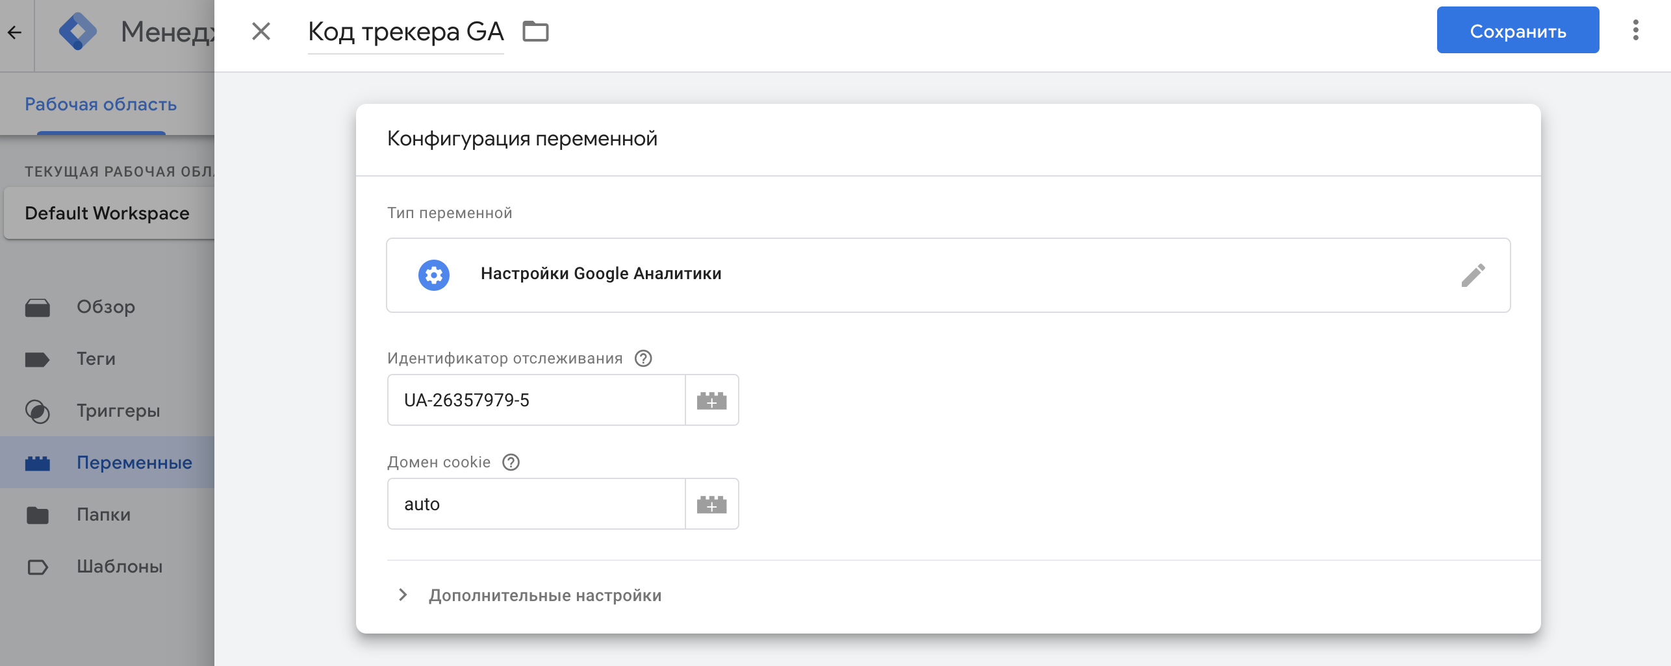Click the Обзор briefcase icon
The width and height of the screenshot is (1671, 666).
(x=38, y=307)
